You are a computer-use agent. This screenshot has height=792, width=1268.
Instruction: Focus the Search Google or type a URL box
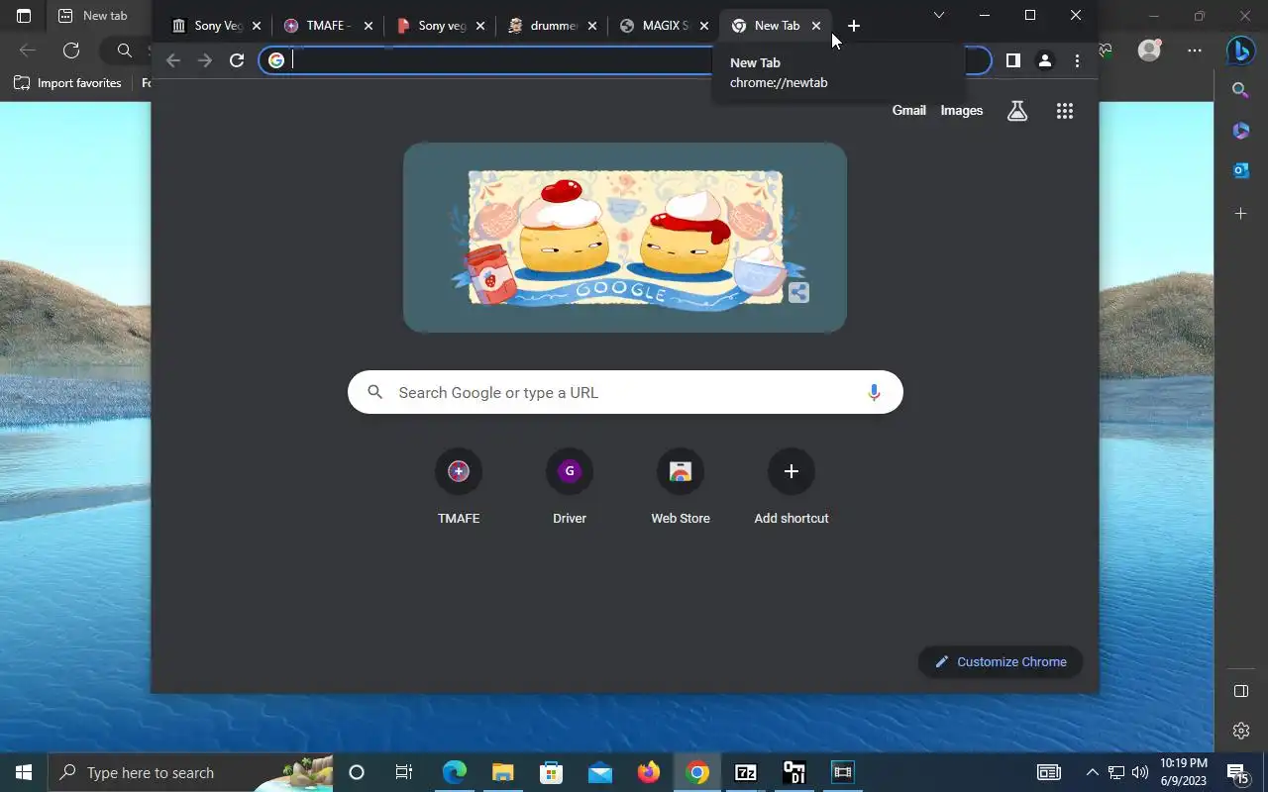tap(625, 393)
